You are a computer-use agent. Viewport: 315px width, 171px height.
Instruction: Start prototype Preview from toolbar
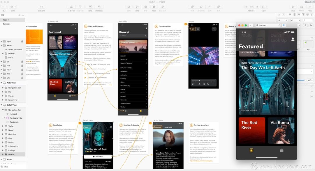pos(293,7)
